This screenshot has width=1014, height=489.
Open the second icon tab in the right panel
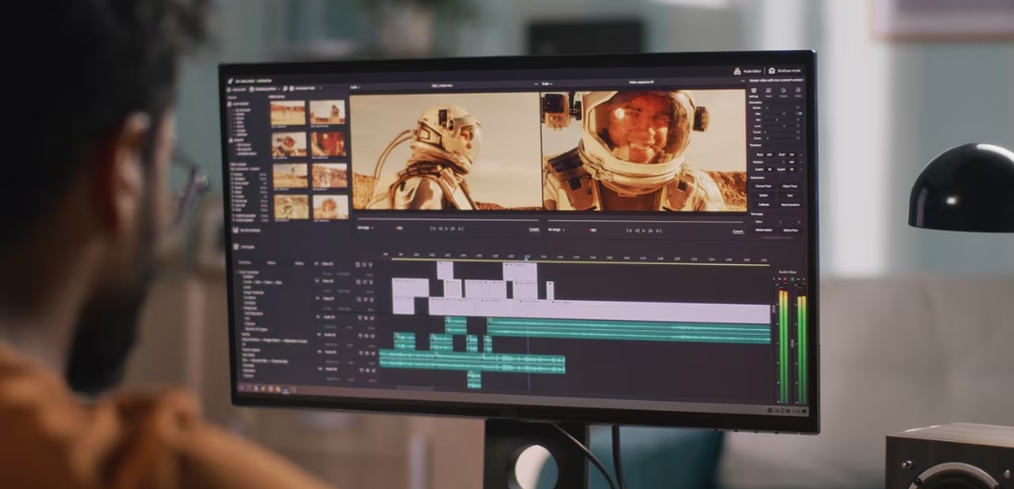point(768,92)
